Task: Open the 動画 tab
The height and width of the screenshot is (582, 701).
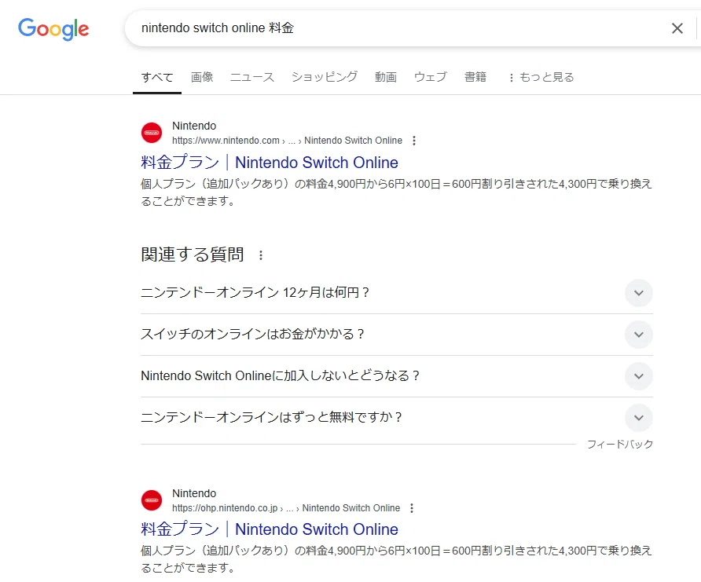Action: pos(386,77)
